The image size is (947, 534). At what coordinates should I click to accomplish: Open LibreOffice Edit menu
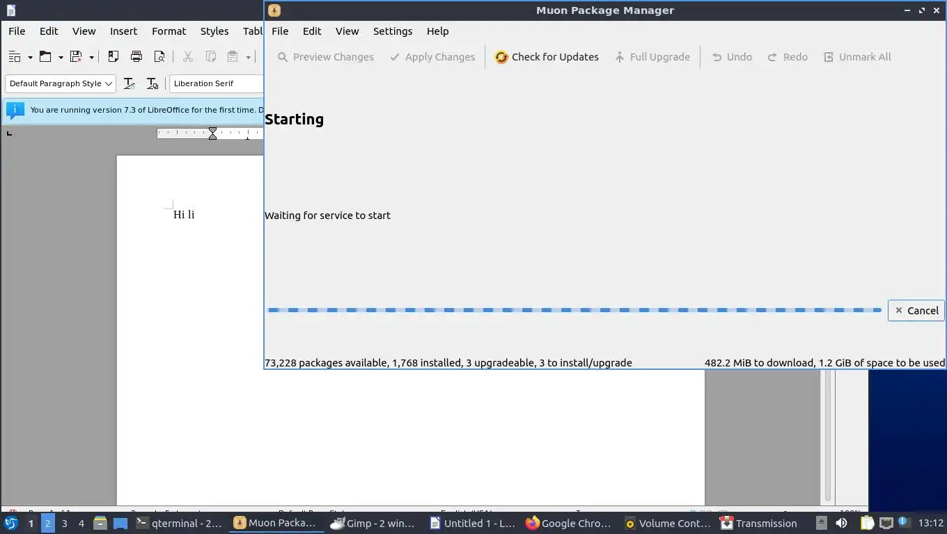[x=49, y=31]
